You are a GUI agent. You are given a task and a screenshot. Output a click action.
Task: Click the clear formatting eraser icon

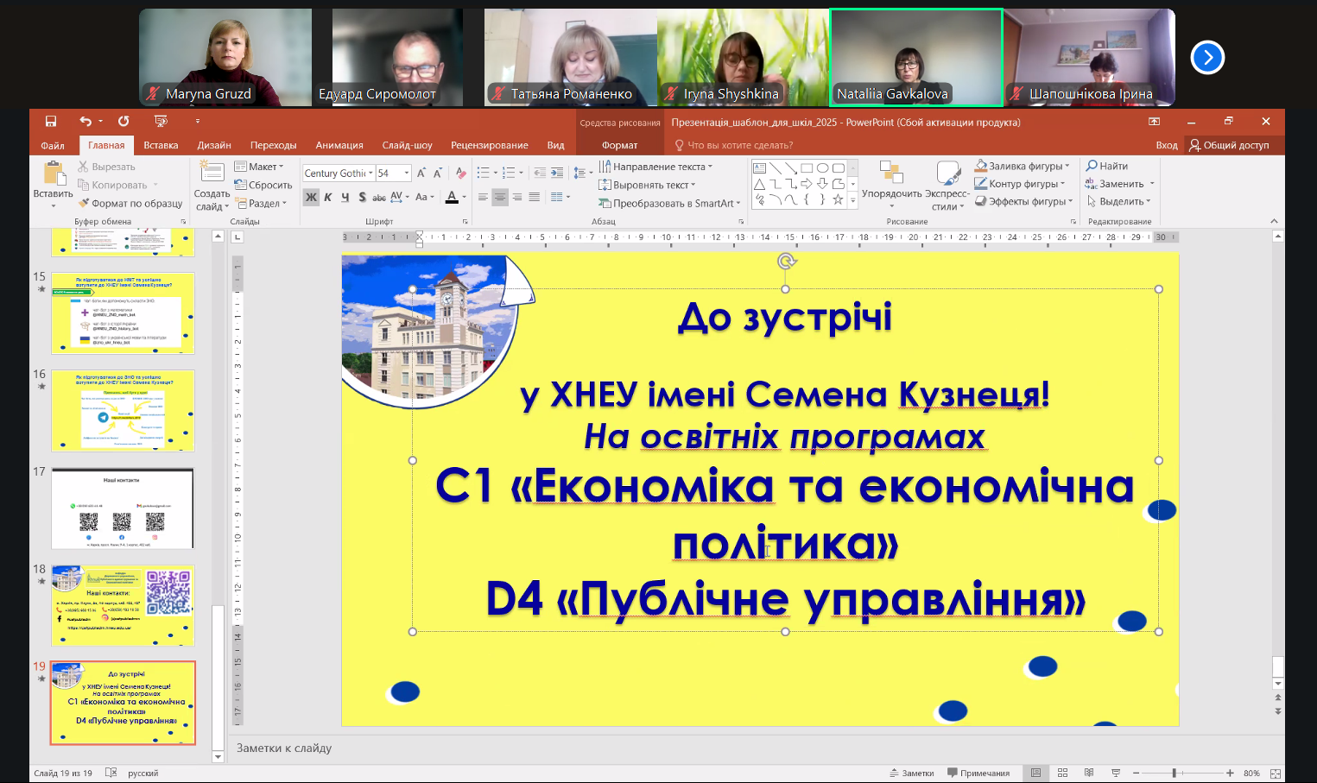(461, 173)
